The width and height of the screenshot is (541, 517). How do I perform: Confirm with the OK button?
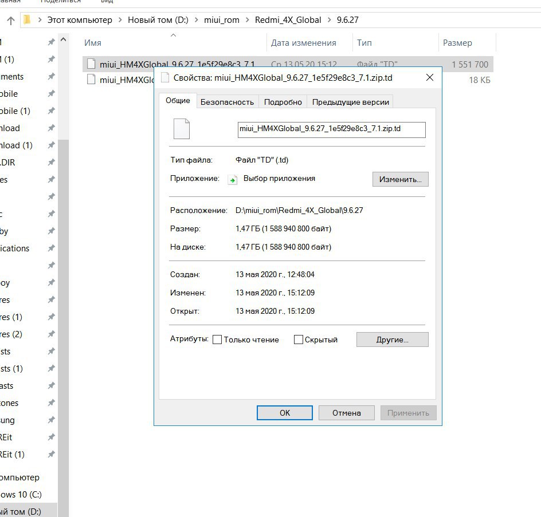pos(285,413)
